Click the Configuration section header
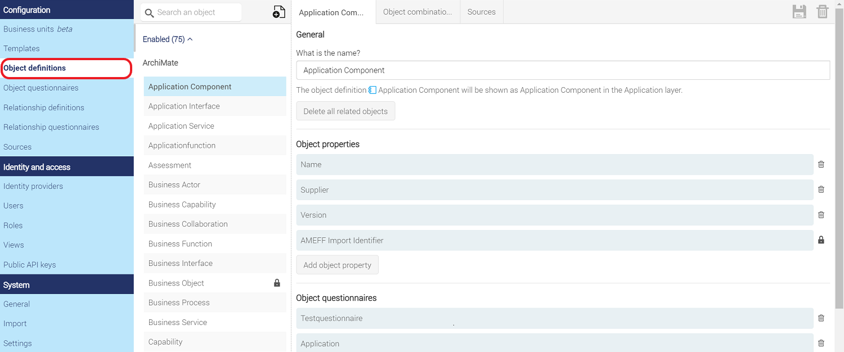Image resolution: width=844 pixels, height=352 pixels. [x=67, y=10]
